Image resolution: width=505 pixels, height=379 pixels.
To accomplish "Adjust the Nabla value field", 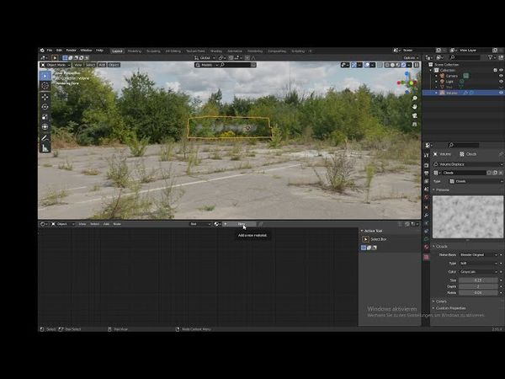I will (x=479, y=293).
